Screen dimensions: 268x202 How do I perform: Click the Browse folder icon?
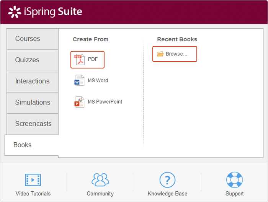point(160,54)
